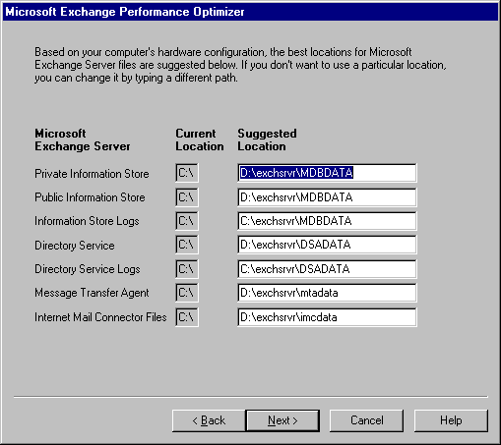
Task: Select the Message Transfer Agent path field
Action: point(327,293)
